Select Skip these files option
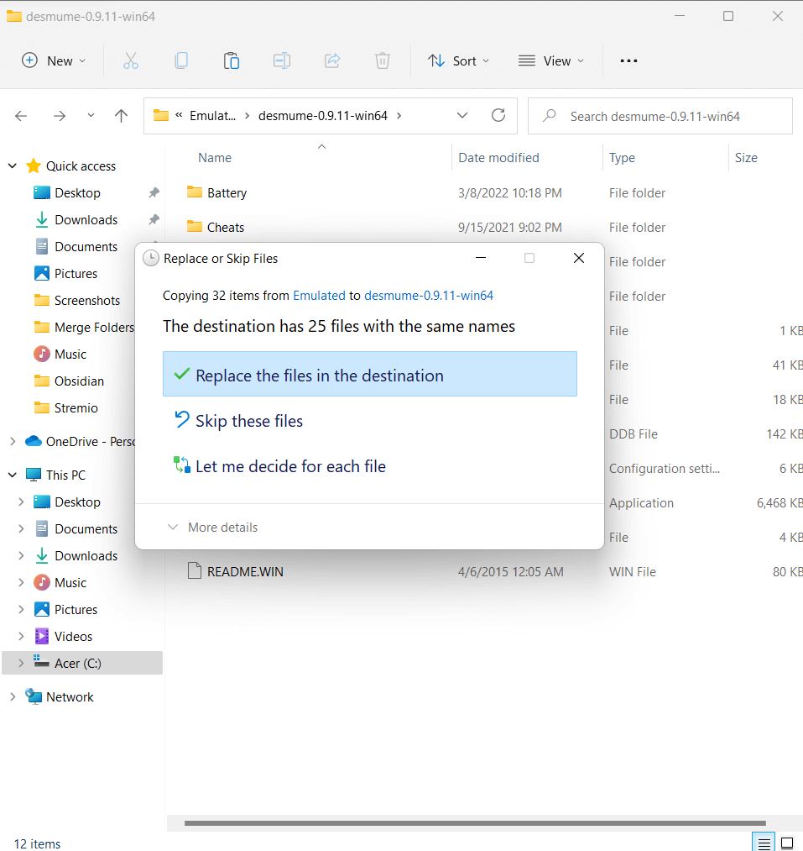Screen dimensions: 803x851 (249, 421)
